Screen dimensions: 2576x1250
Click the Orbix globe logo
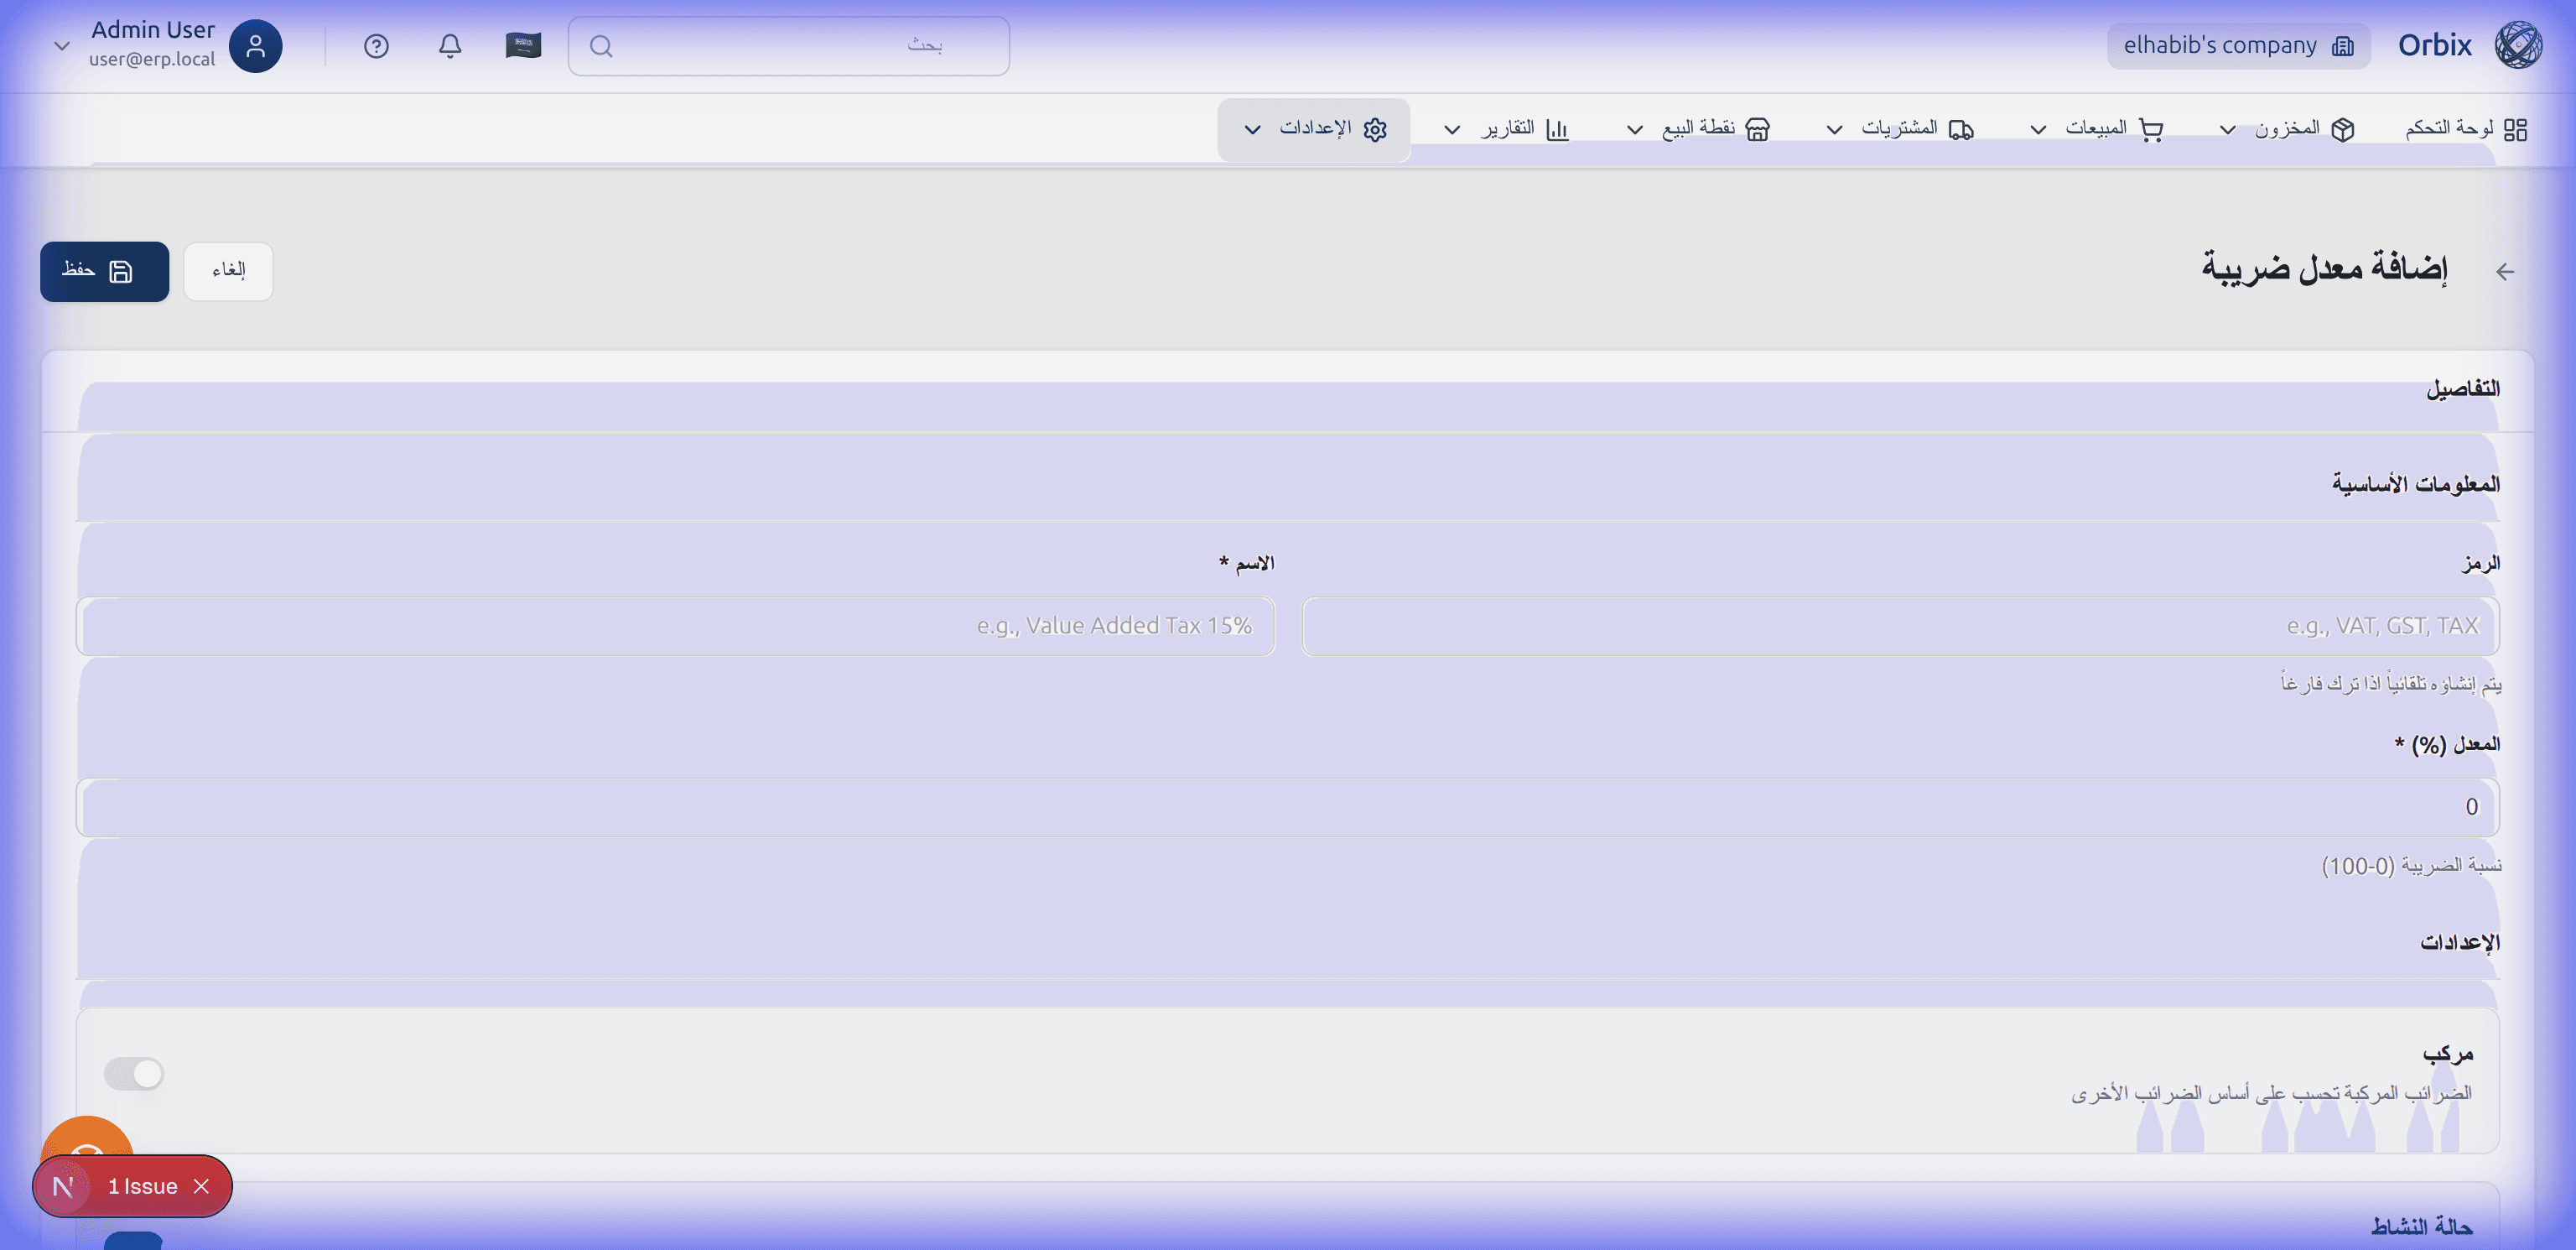pyautogui.click(x=2518, y=45)
